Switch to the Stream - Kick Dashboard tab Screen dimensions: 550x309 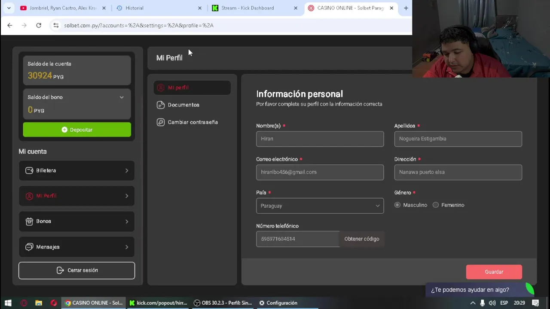coord(254,8)
